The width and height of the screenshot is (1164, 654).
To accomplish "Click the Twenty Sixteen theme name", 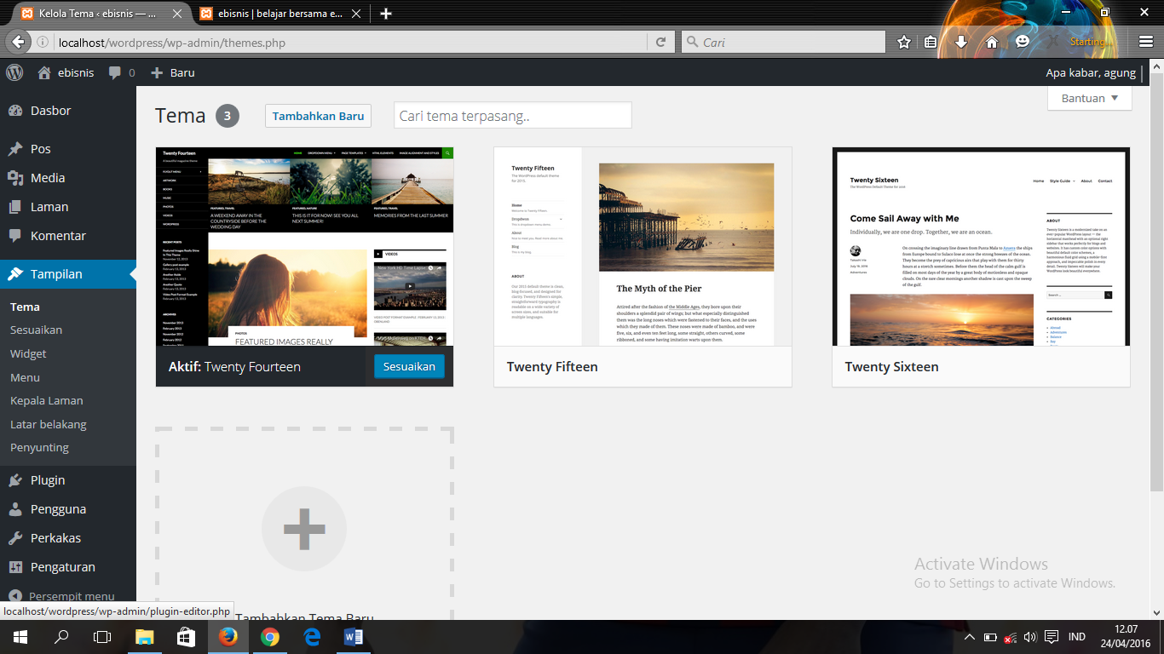I will coord(891,367).
